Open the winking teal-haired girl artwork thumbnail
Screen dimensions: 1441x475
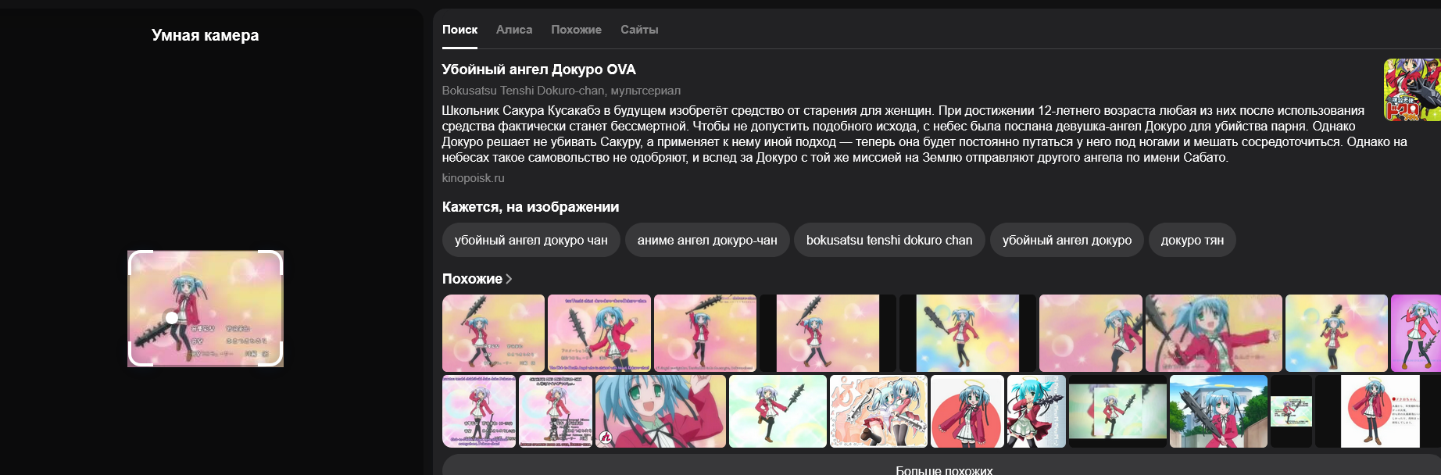click(1036, 411)
